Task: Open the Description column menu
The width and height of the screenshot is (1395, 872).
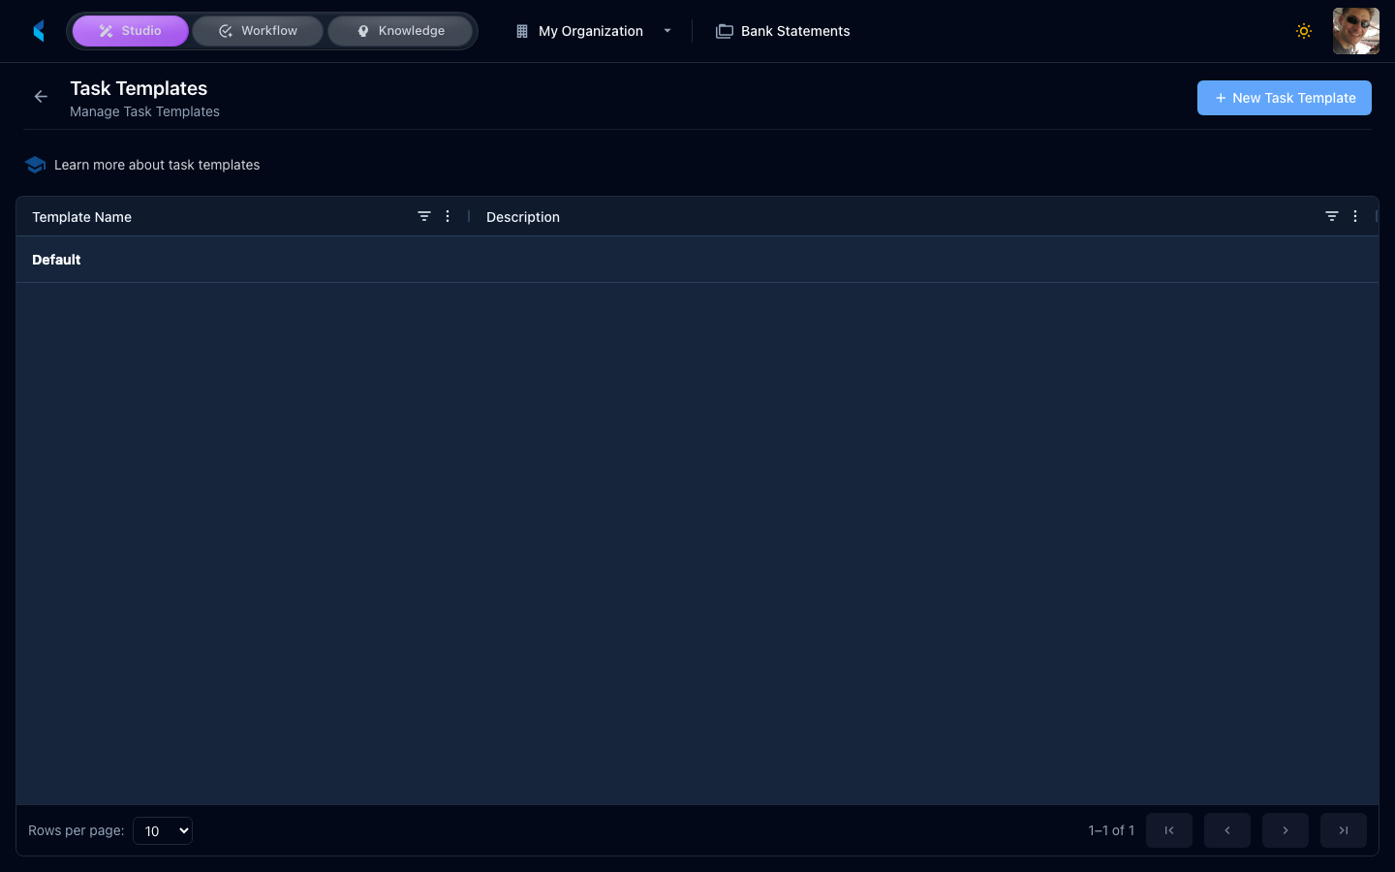Action: point(1355,216)
